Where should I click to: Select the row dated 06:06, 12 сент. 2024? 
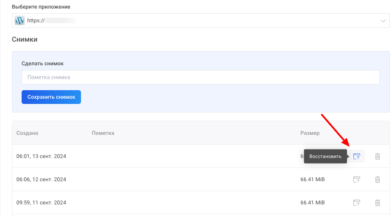coord(41,179)
